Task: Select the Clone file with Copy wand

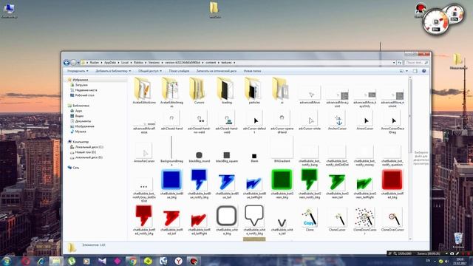Action: (310, 219)
